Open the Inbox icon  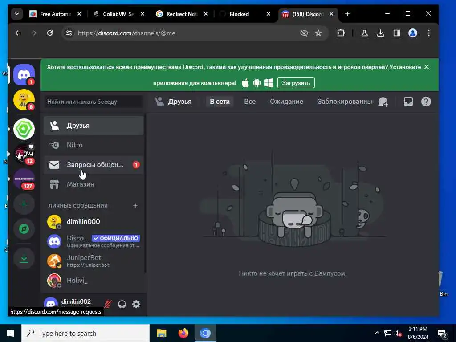pyautogui.click(x=408, y=102)
